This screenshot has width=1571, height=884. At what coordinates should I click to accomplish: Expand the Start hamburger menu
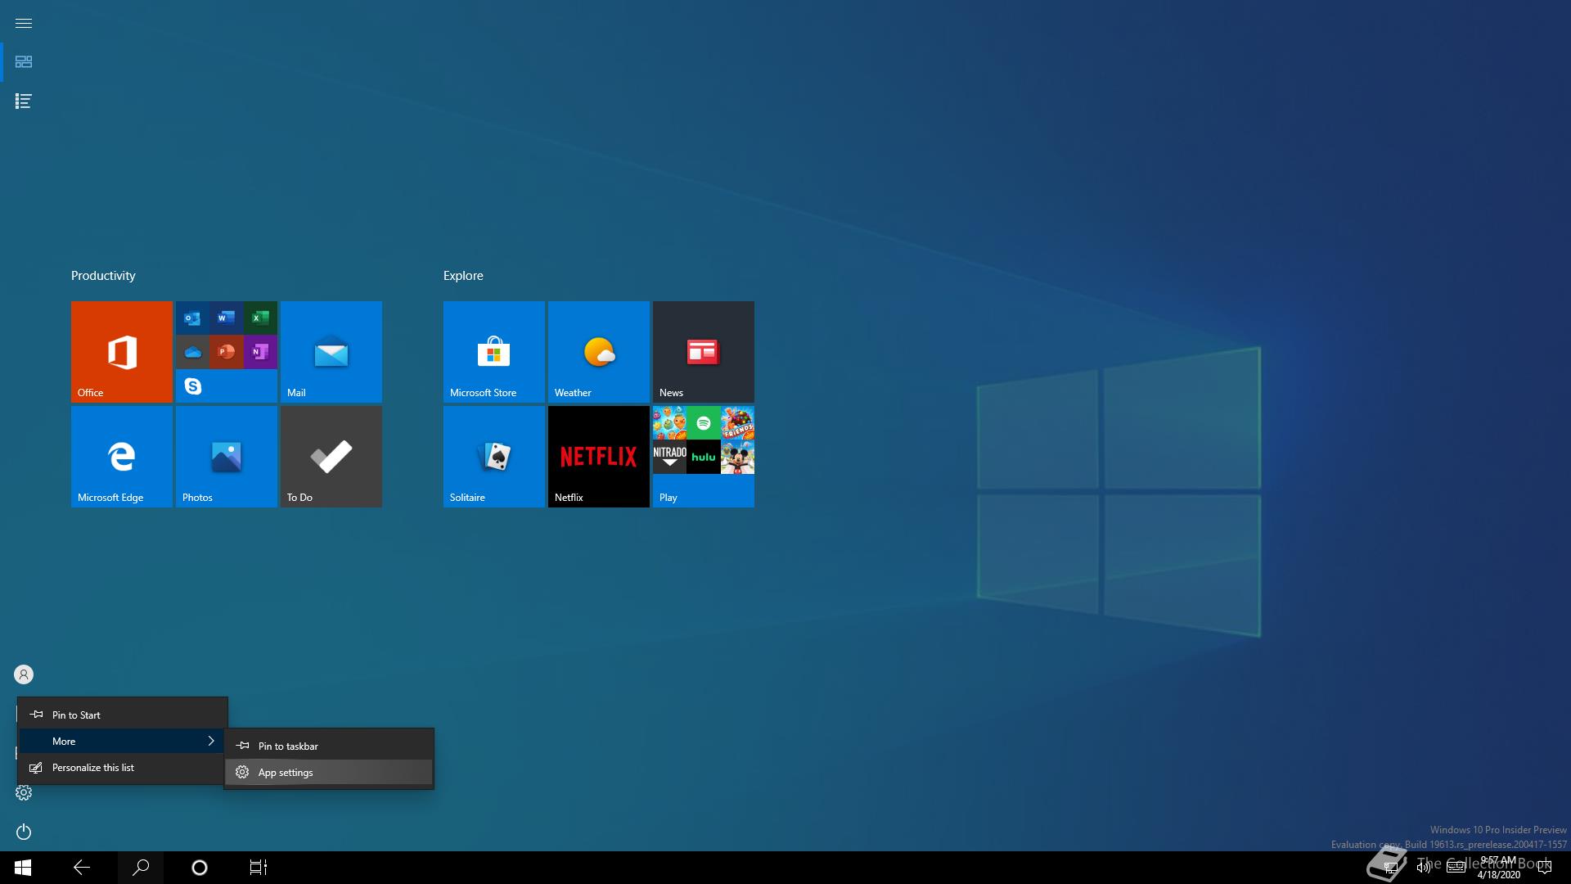24,23
